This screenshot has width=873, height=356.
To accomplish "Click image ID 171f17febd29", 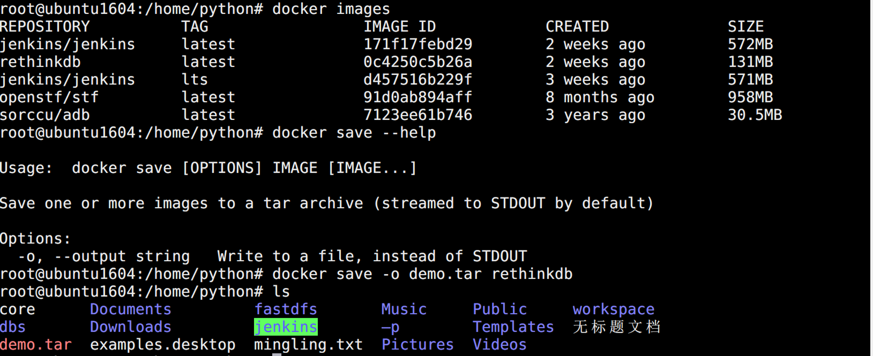I will point(418,44).
